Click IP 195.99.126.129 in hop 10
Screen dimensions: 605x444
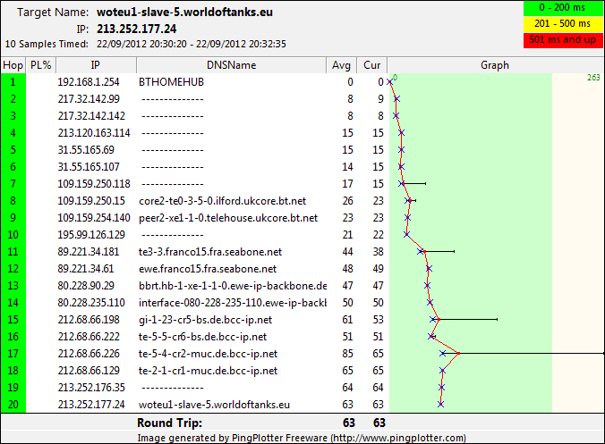tap(91, 235)
